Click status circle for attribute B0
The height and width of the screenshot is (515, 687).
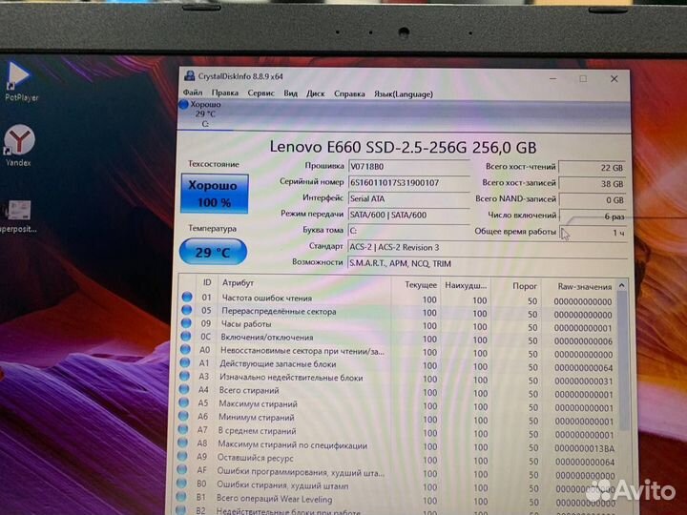181,483
